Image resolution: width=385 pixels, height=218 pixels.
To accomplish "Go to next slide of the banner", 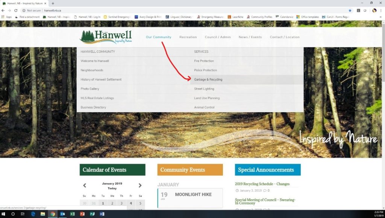I will [378, 89].
